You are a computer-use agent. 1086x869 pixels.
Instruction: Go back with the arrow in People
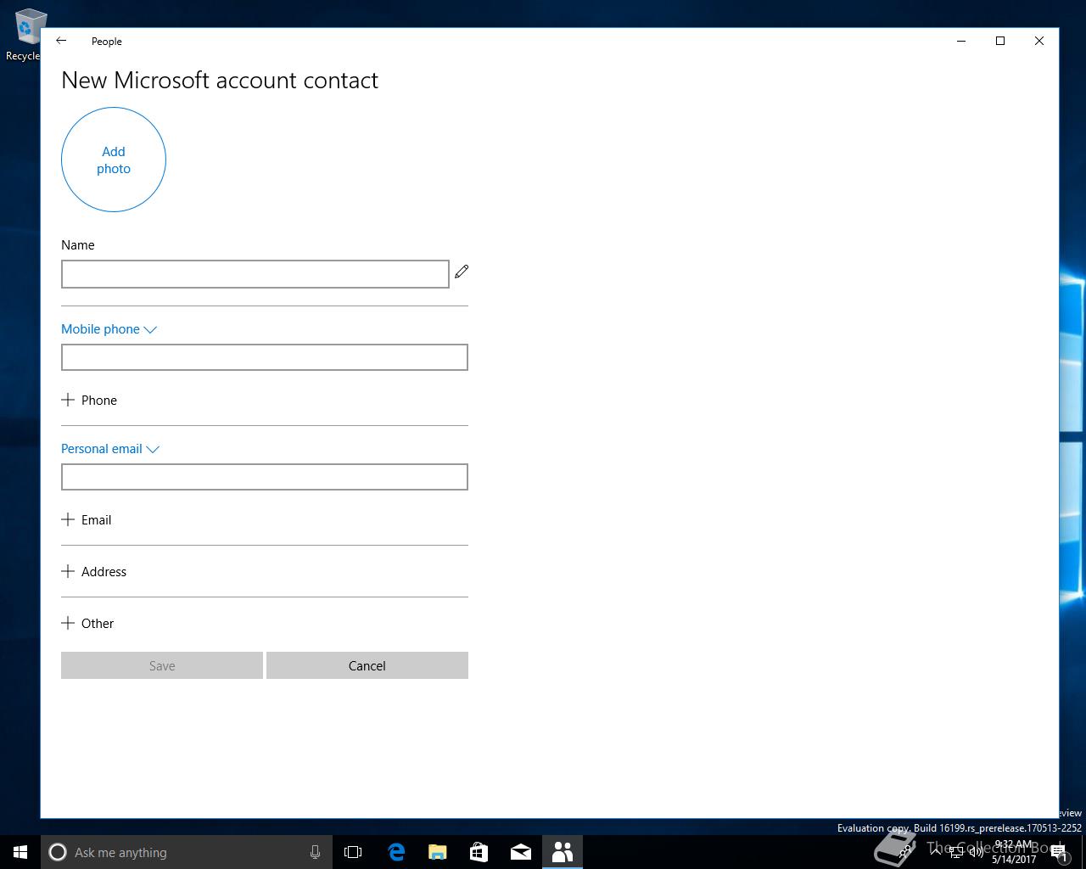61,41
